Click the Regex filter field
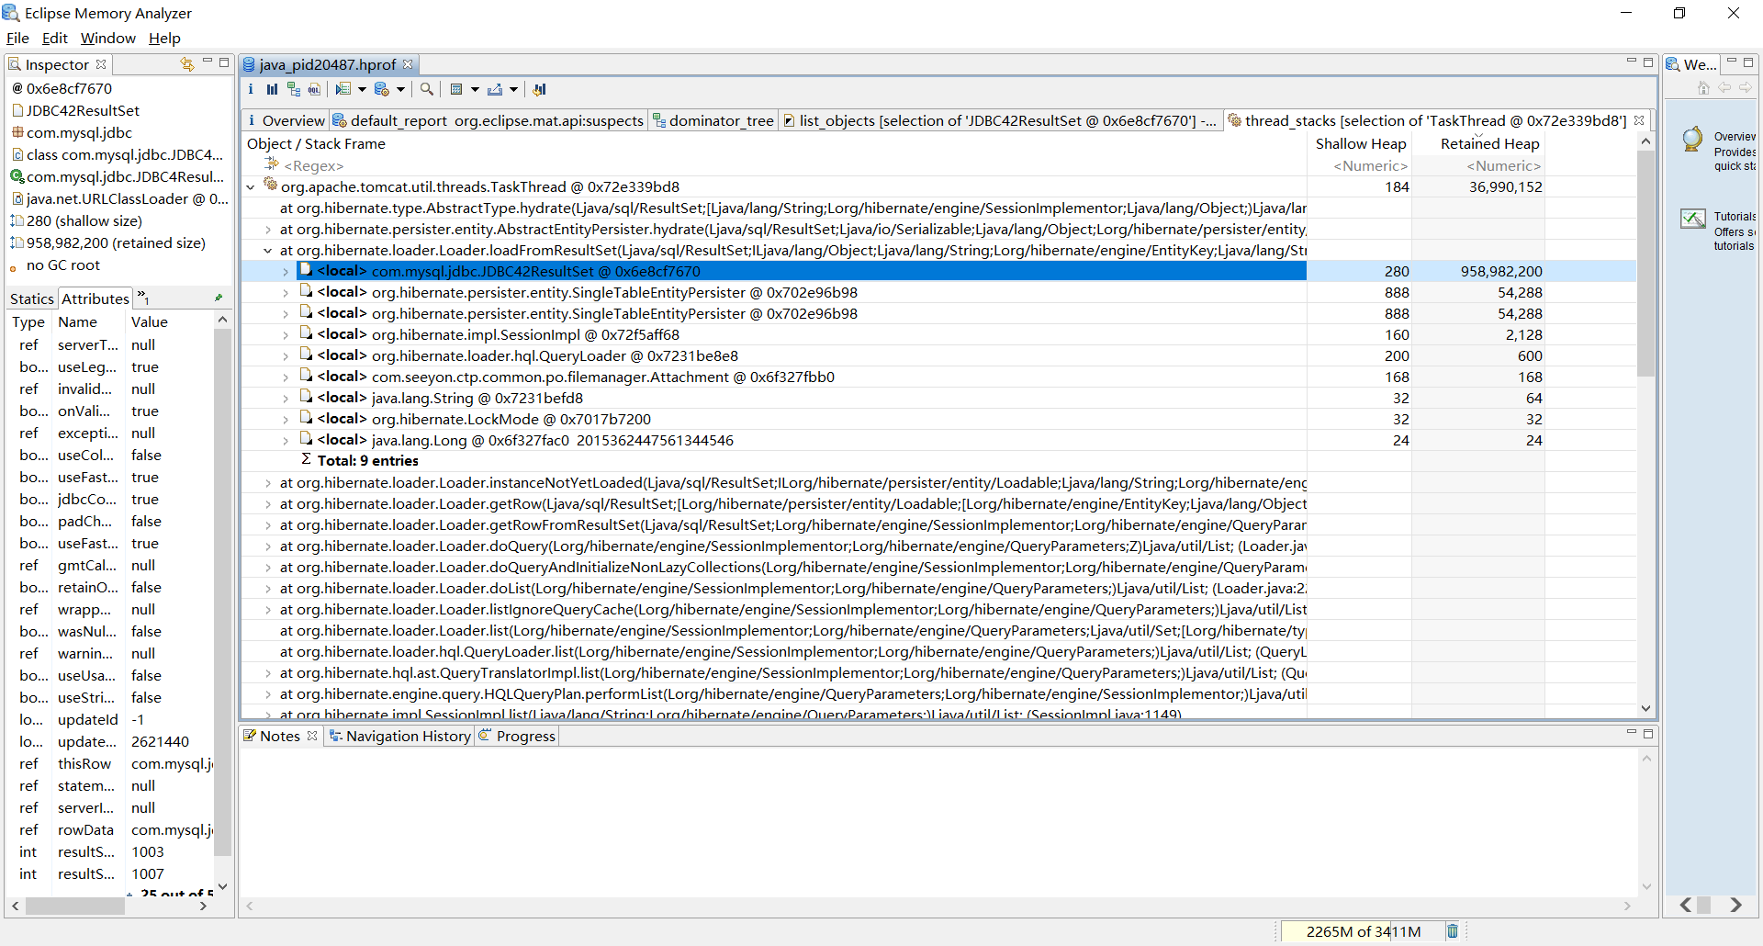The image size is (1763, 946). point(774,165)
